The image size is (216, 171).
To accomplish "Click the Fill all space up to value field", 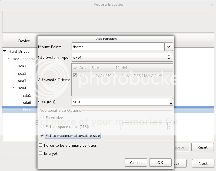I will coord(144,126).
